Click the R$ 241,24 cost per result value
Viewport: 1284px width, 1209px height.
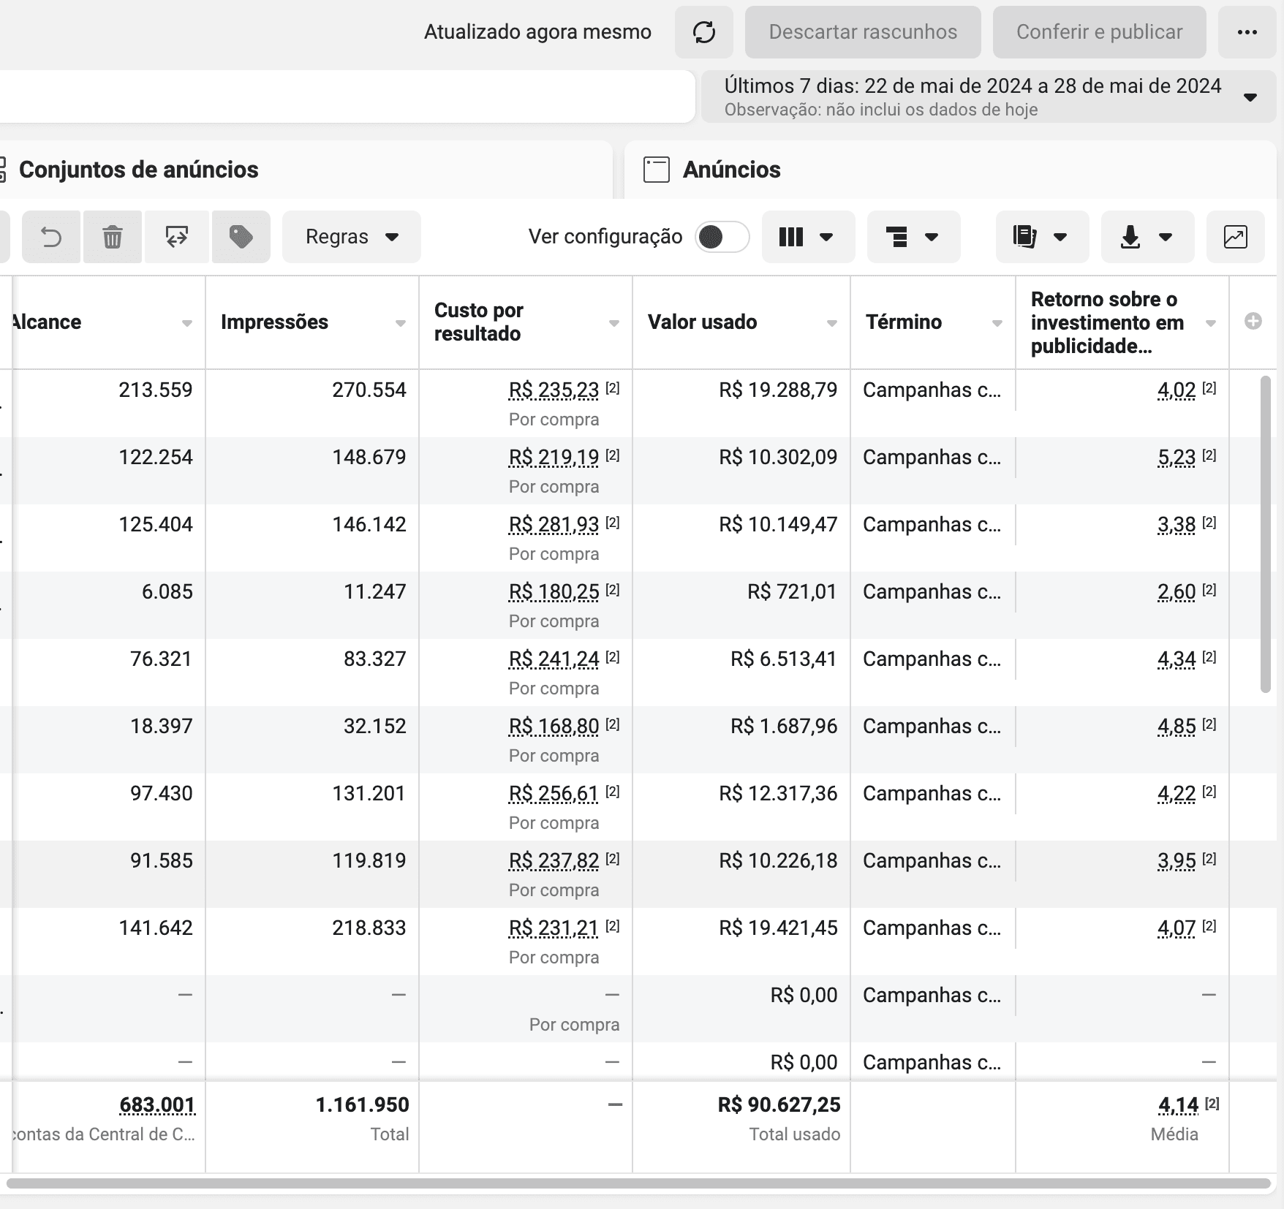tap(554, 659)
